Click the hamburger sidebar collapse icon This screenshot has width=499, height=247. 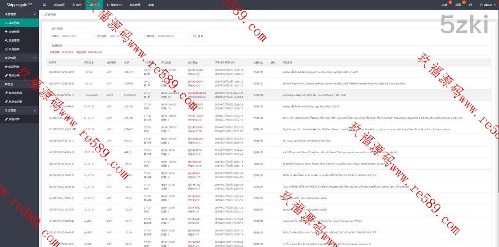pyautogui.click(x=44, y=4)
